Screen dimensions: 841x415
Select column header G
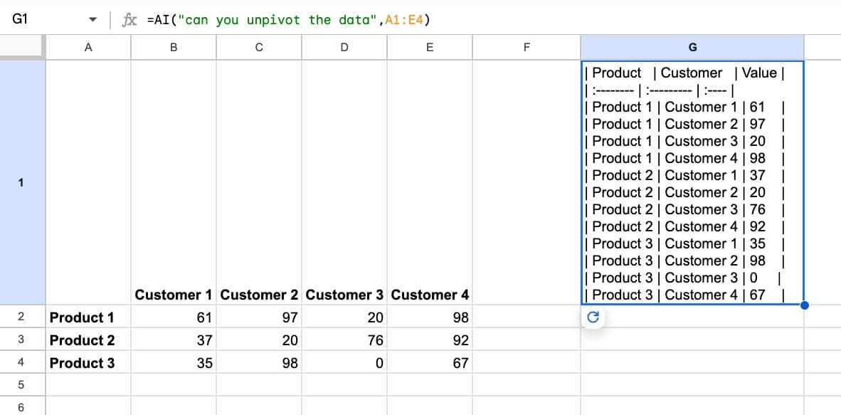tap(692, 47)
